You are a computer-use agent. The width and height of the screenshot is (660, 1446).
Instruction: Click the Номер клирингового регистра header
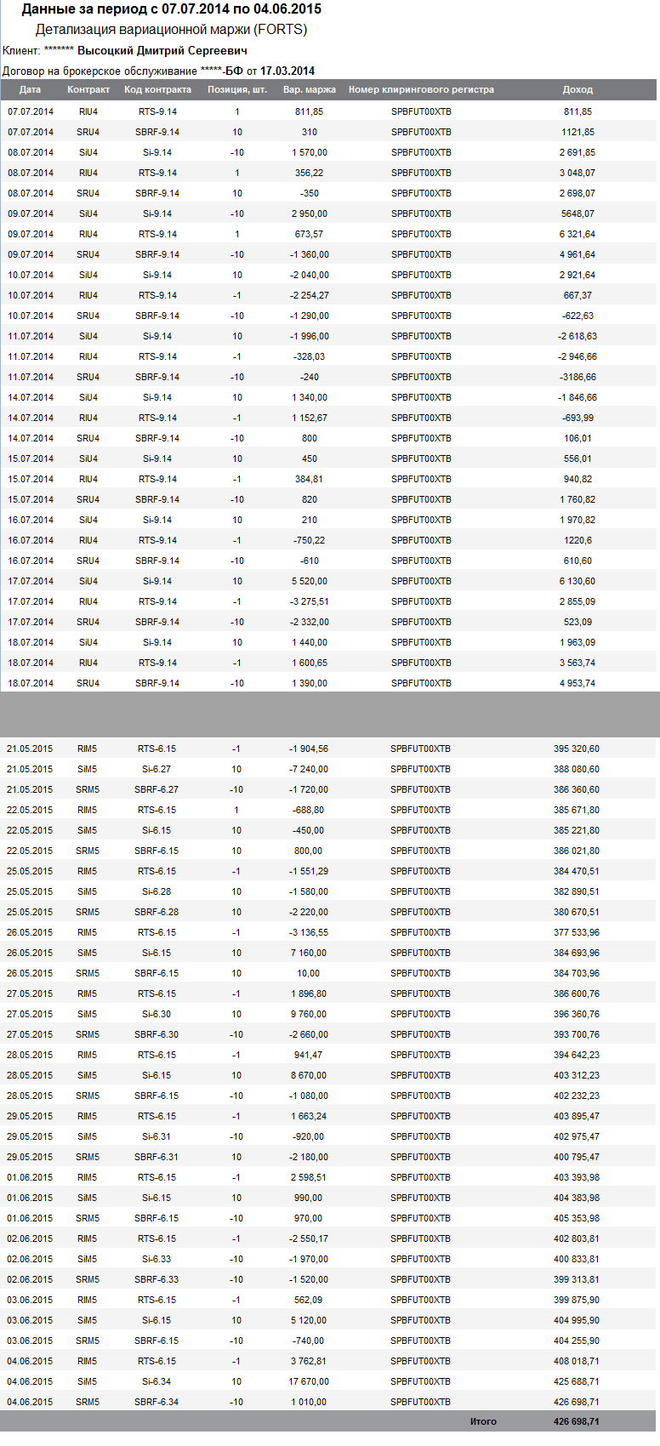[x=421, y=89]
